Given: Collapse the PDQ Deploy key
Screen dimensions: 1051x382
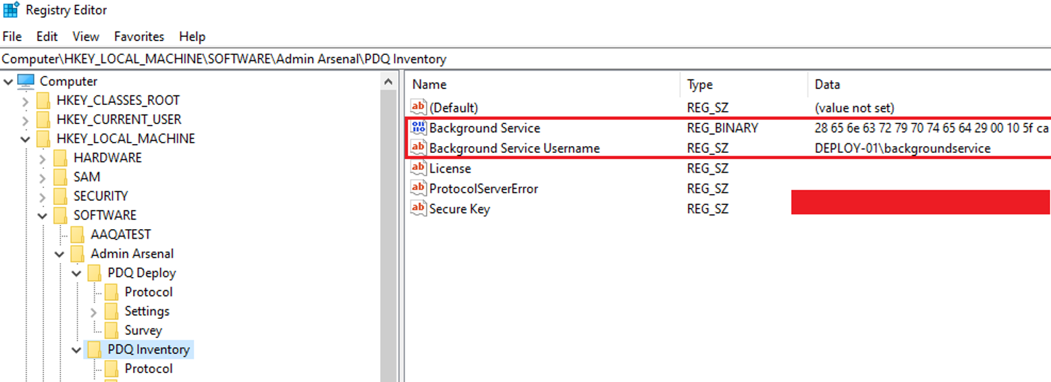Looking at the screenshot, I should (x=77, y=274).
